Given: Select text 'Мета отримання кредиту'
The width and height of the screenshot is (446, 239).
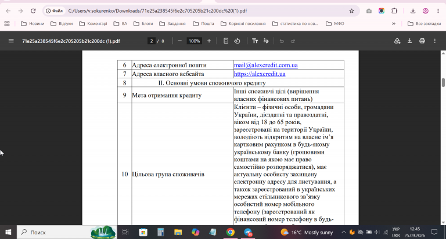Looking at the screenshot, I should [x=167, y=95].
